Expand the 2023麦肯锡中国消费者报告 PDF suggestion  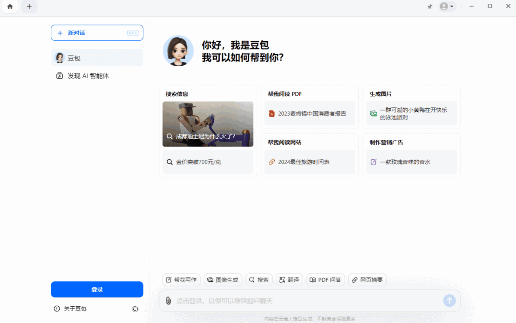click(x=310, y=113)
